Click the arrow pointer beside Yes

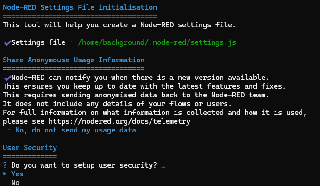tap(5, 174)
